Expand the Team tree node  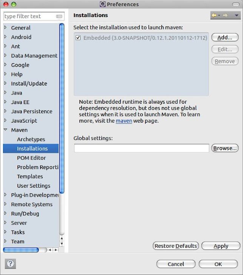5,241
